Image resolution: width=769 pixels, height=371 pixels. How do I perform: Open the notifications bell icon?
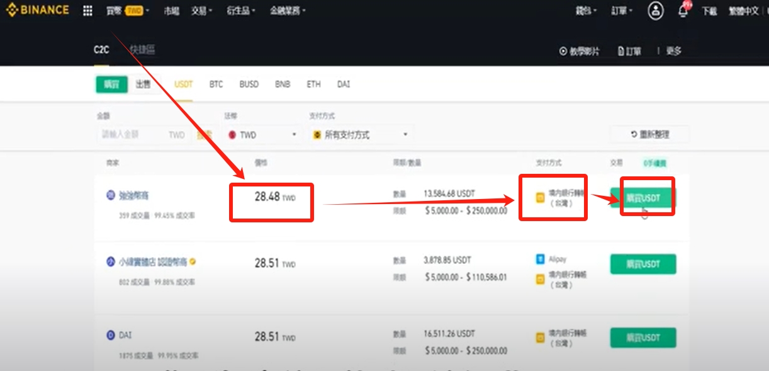tap(683, 11)
